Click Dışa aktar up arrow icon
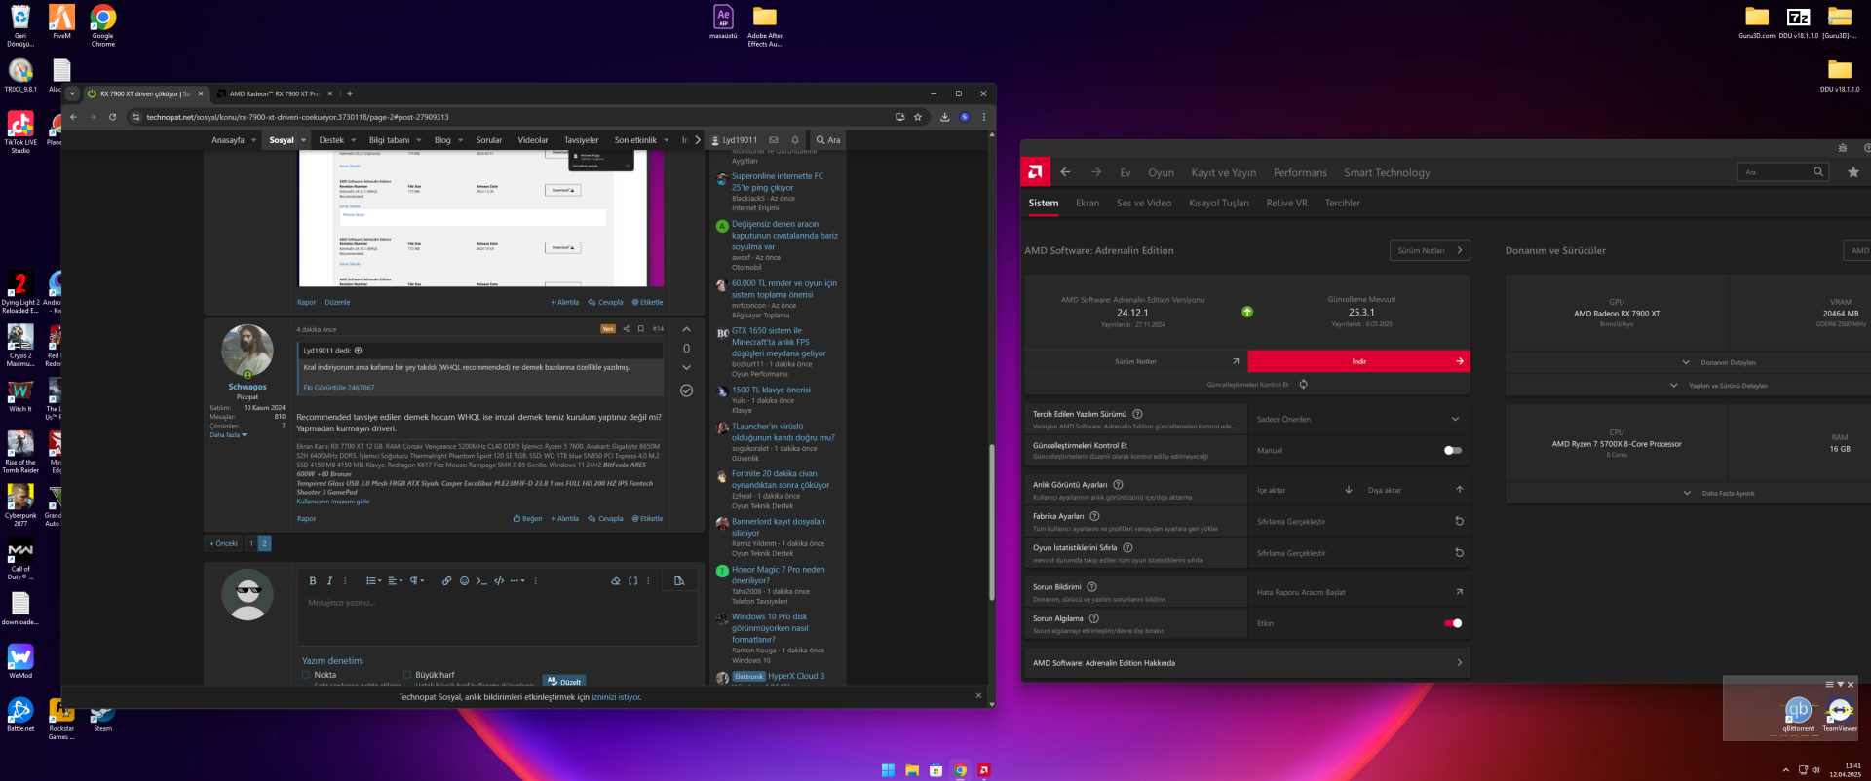 [1459, 490]
